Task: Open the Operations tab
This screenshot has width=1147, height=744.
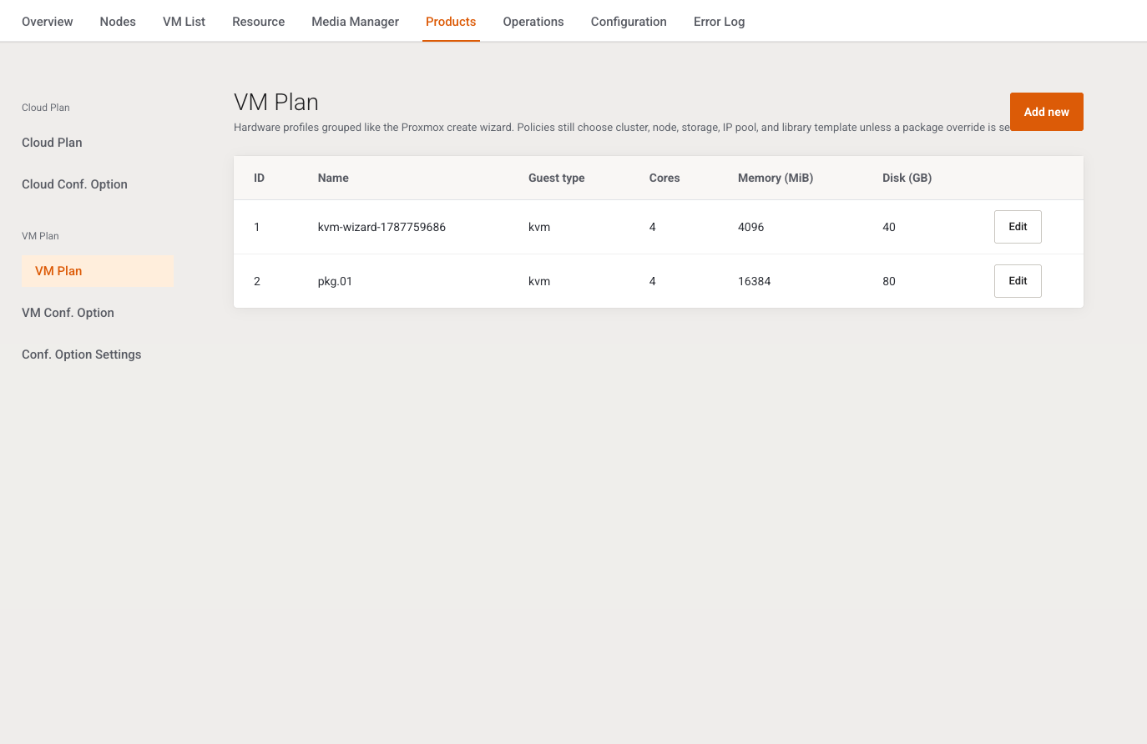Action: [x=533, y=22]
